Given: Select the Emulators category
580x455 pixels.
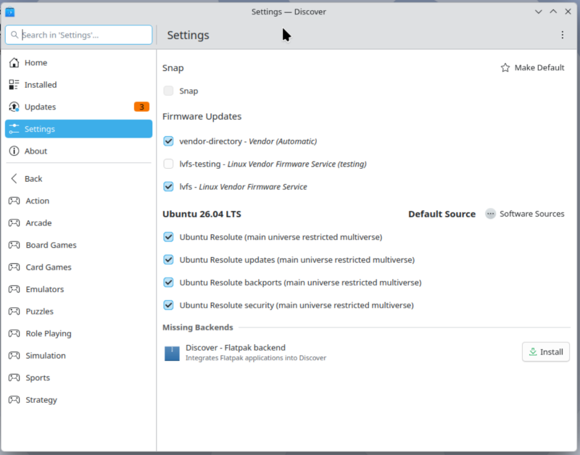Looking at the screenshot, I should click(44, 289).
